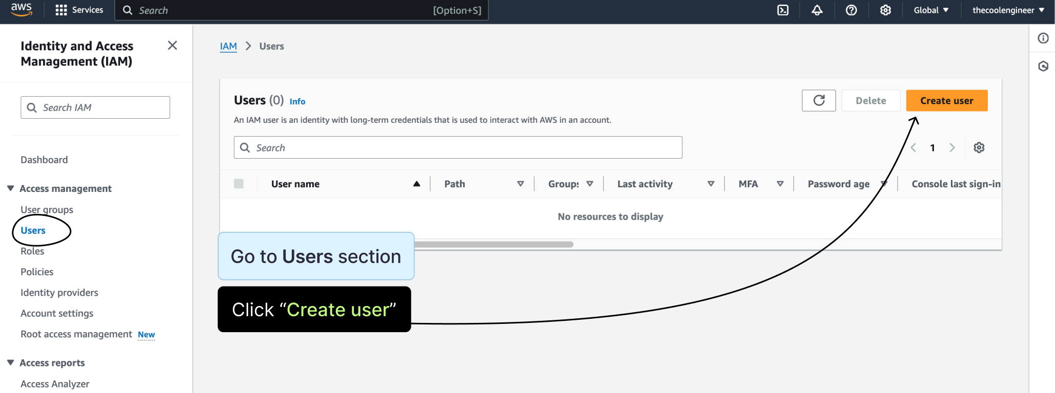
Task: Open the Services grid menu
Action: coord(79,10)
